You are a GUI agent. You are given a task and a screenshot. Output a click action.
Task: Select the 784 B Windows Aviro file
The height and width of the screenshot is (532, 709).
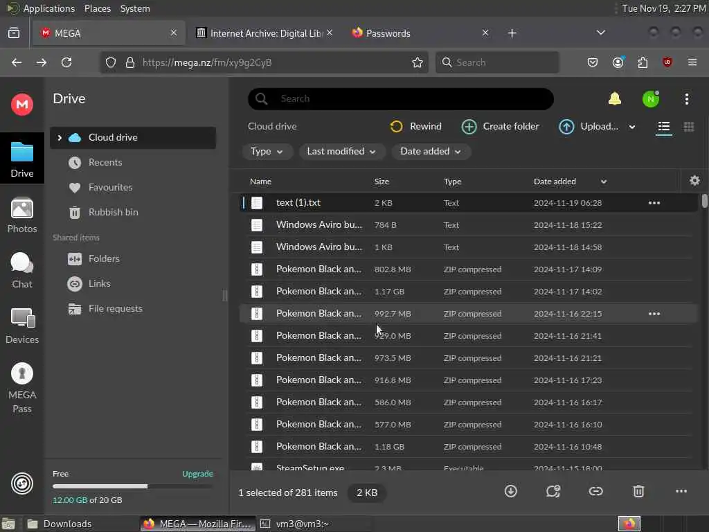pos(468,225)
